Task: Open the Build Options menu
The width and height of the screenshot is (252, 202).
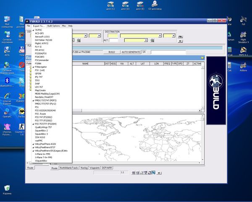Action: (x=53, y=26)
